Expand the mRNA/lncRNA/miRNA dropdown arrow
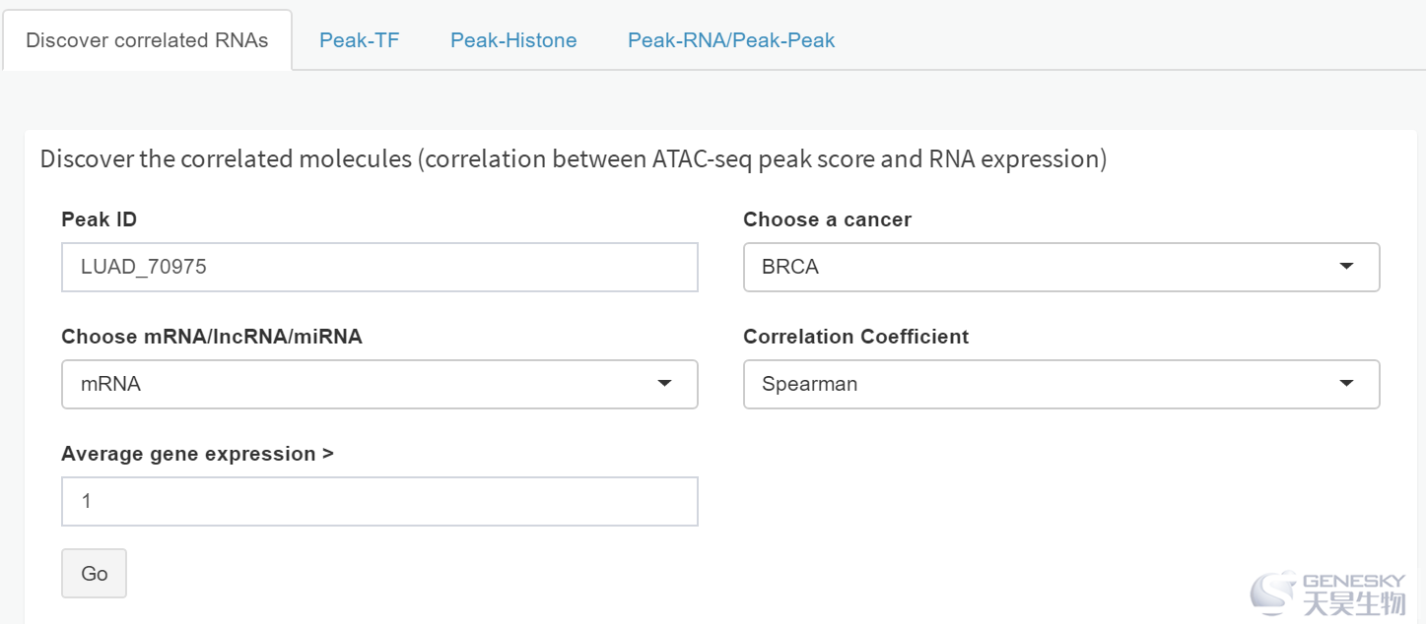The width and height of the screenshot is (1426, 624). (x=664, y=384)
